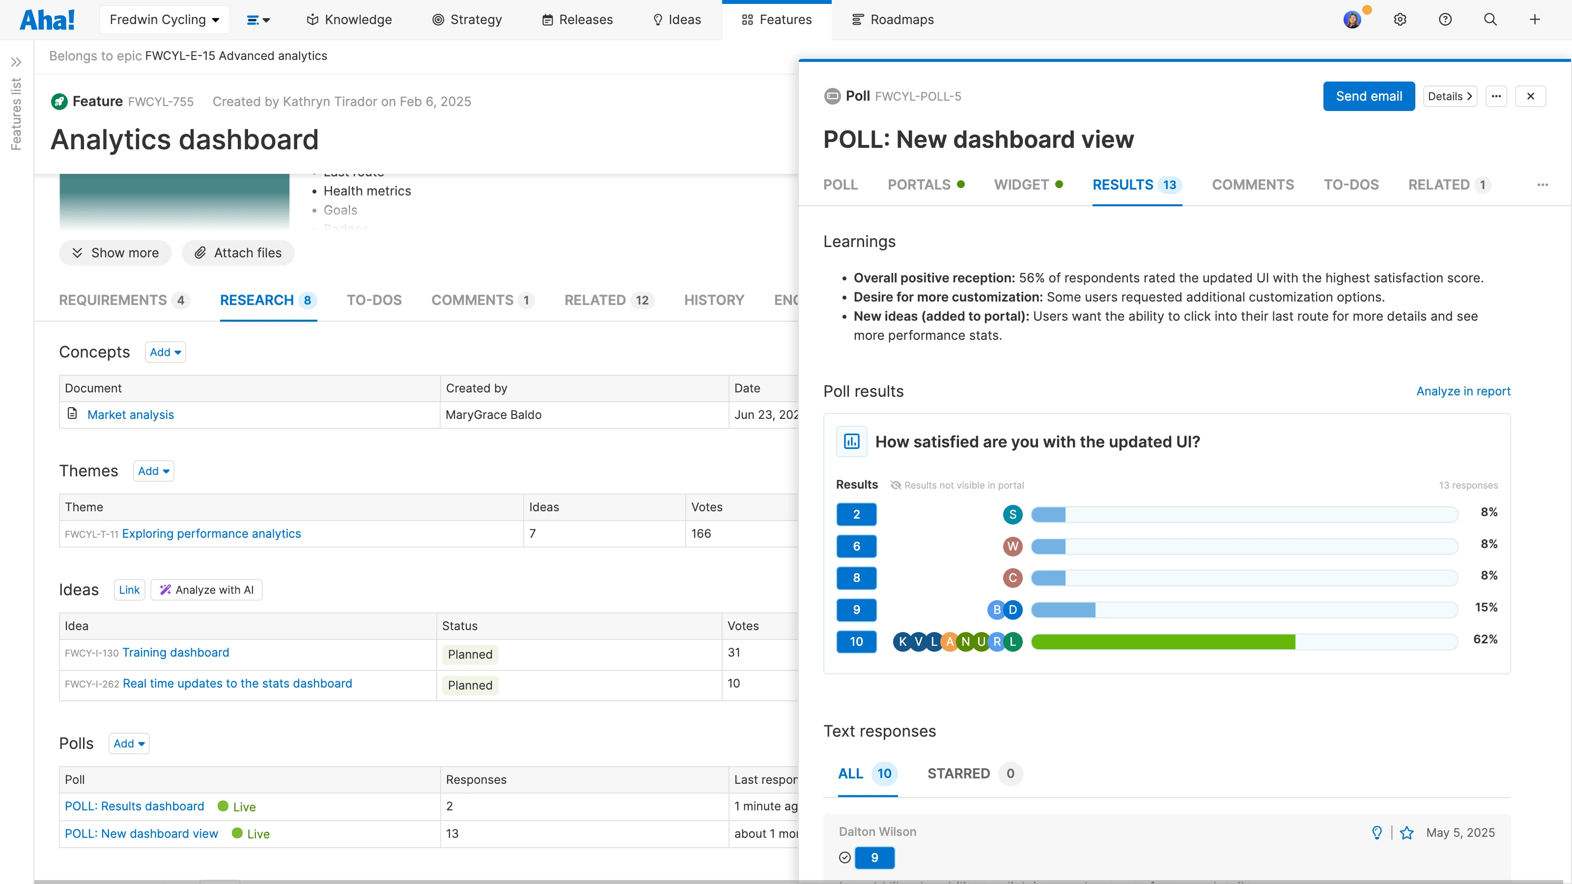Click the Send email button
The width and height of the screenshot is (1572, 884).
[x=1369, y=96]
